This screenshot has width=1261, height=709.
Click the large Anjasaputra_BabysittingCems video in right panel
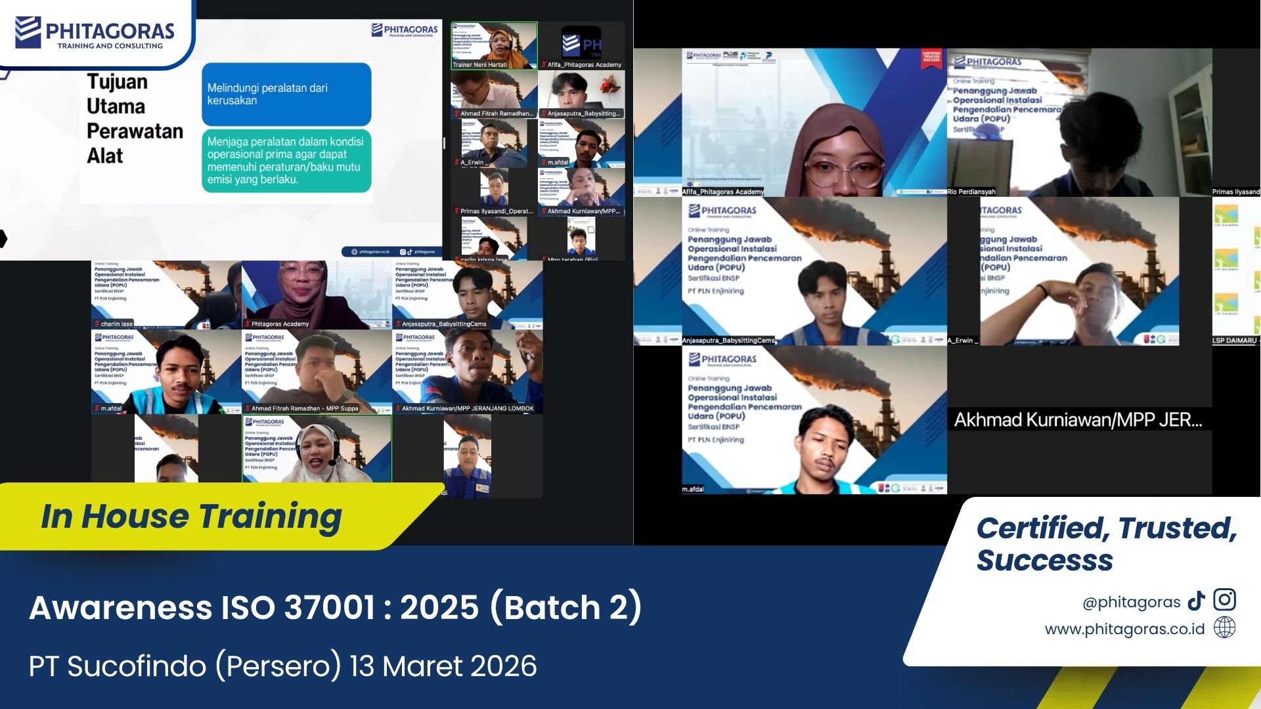coord(814,271)
